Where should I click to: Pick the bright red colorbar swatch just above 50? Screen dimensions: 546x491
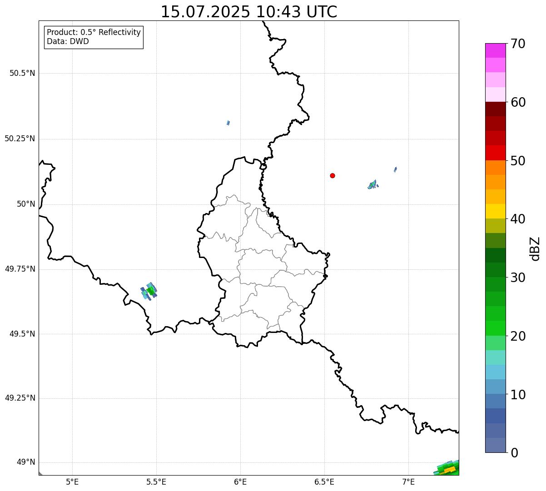tap(495, 153)
